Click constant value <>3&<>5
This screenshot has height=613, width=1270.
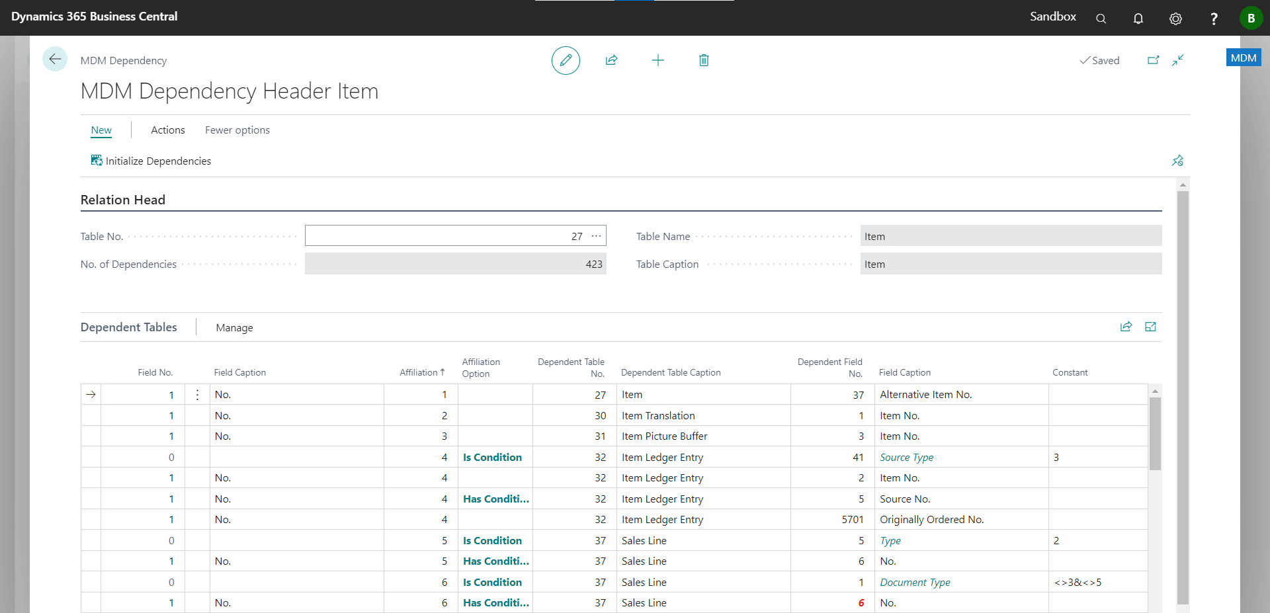pos(1078,583)
